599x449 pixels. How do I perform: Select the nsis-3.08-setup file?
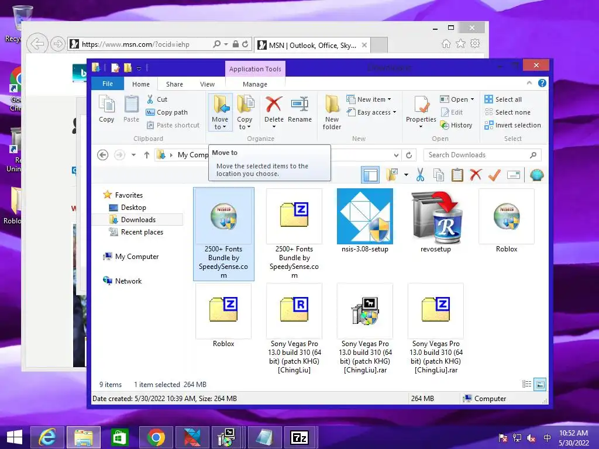365,220
